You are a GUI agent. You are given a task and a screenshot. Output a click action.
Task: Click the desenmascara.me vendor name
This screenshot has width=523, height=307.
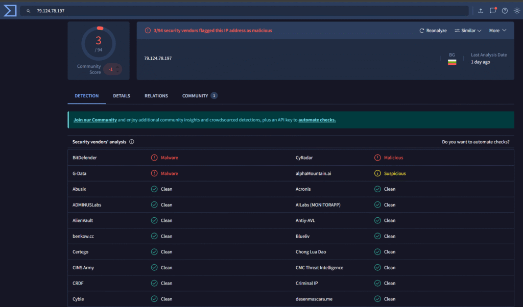314,299
